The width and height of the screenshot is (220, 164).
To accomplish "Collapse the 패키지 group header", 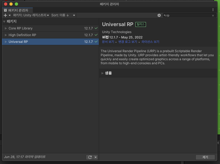I will tap(51, 22).
